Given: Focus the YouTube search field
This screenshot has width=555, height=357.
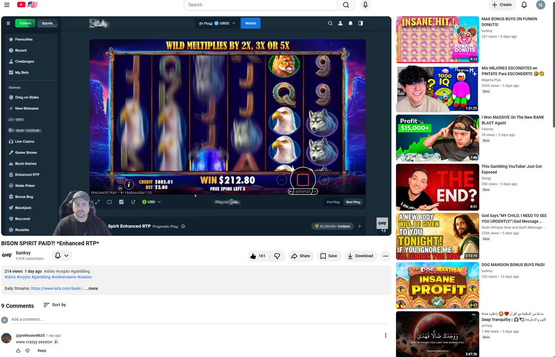Looking at the screenshot, I should (x=260, y=5).
